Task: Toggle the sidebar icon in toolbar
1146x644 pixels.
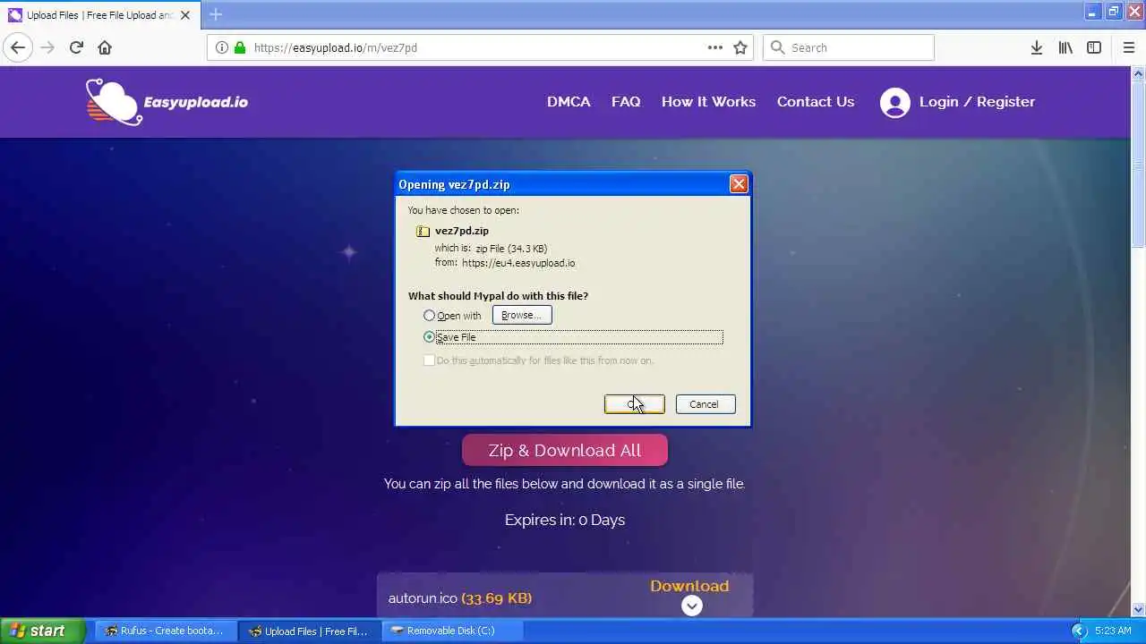Action: click(1094, 47)
